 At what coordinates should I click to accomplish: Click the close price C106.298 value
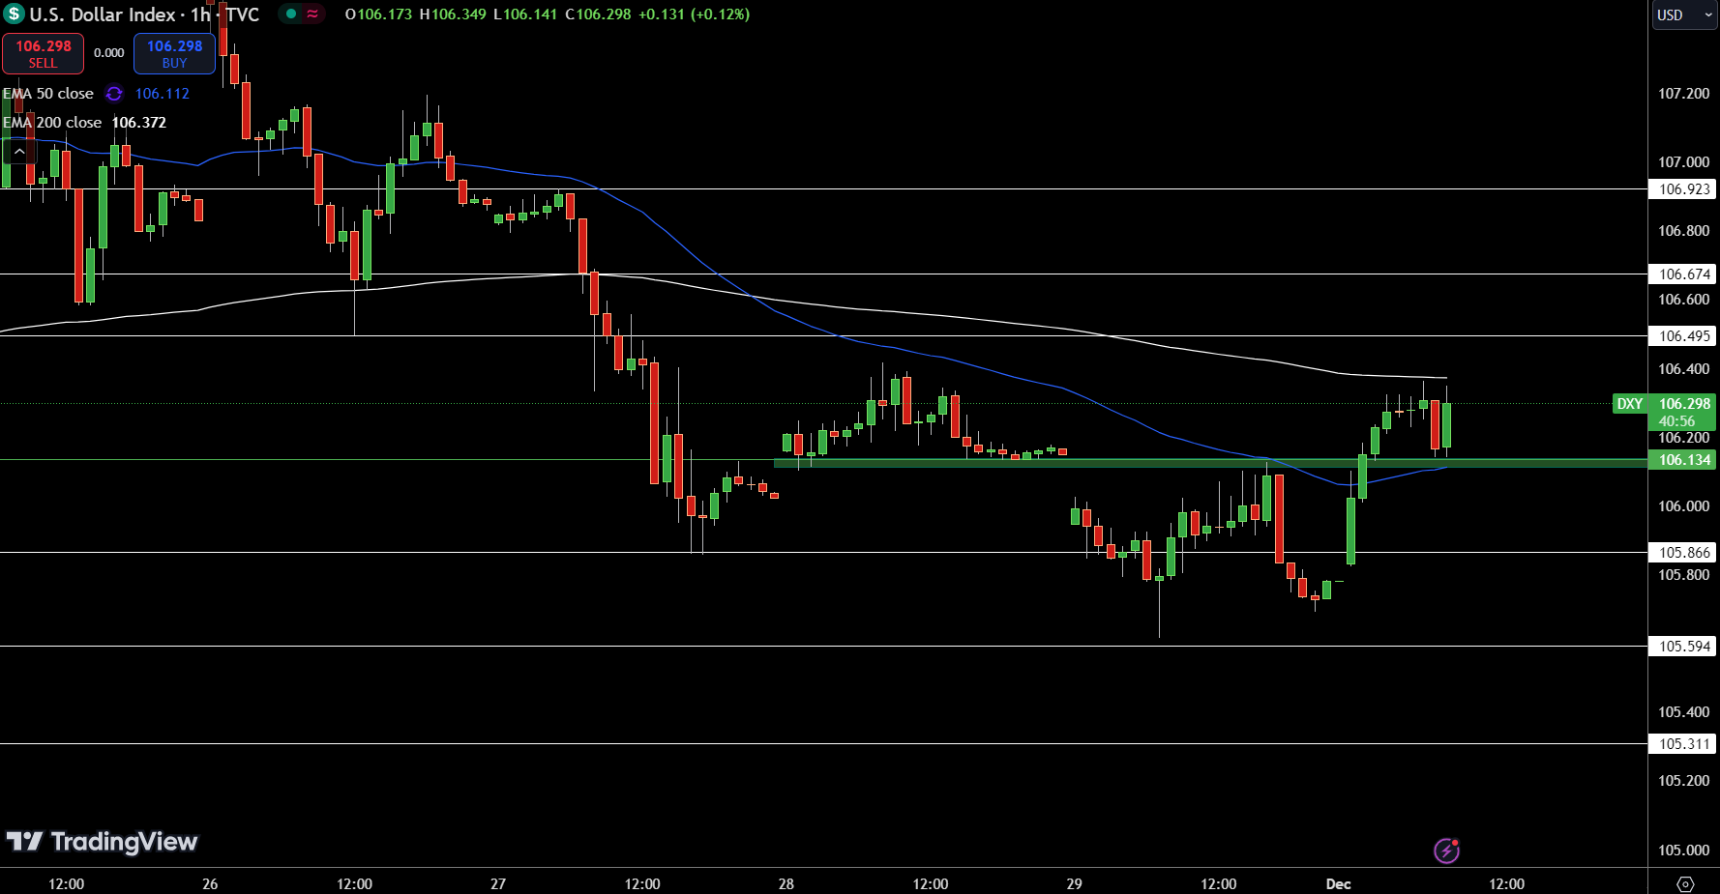pos(598,14)
